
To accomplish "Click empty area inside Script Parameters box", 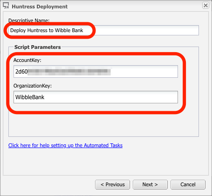I will 103,124.
